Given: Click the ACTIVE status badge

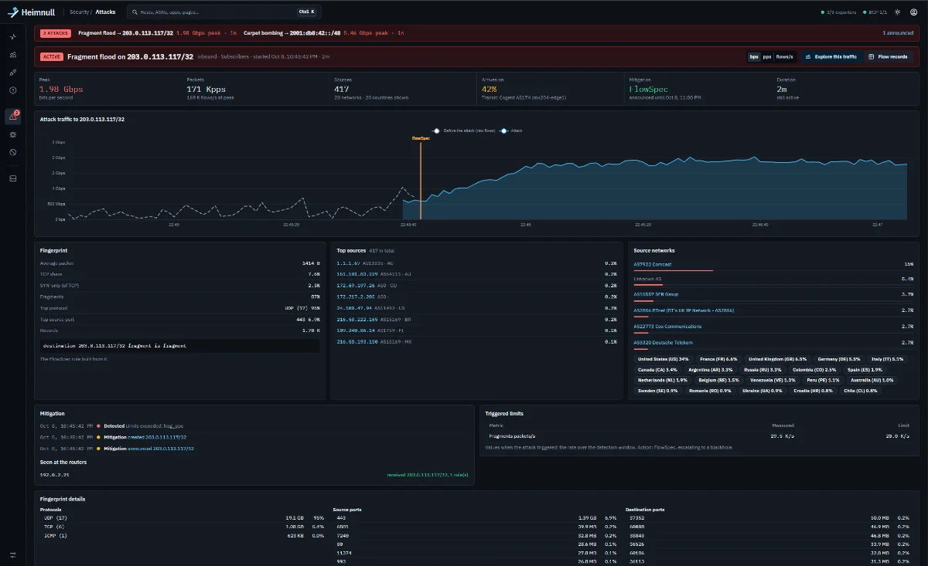Looking at the screenshot, I should pos(52,56).
